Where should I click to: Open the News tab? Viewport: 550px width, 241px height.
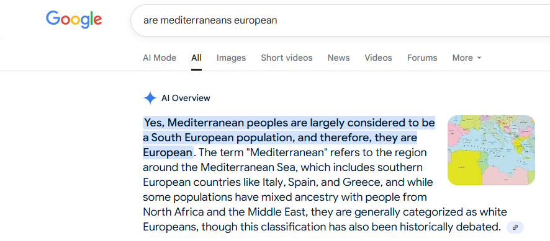pos(338,58)
